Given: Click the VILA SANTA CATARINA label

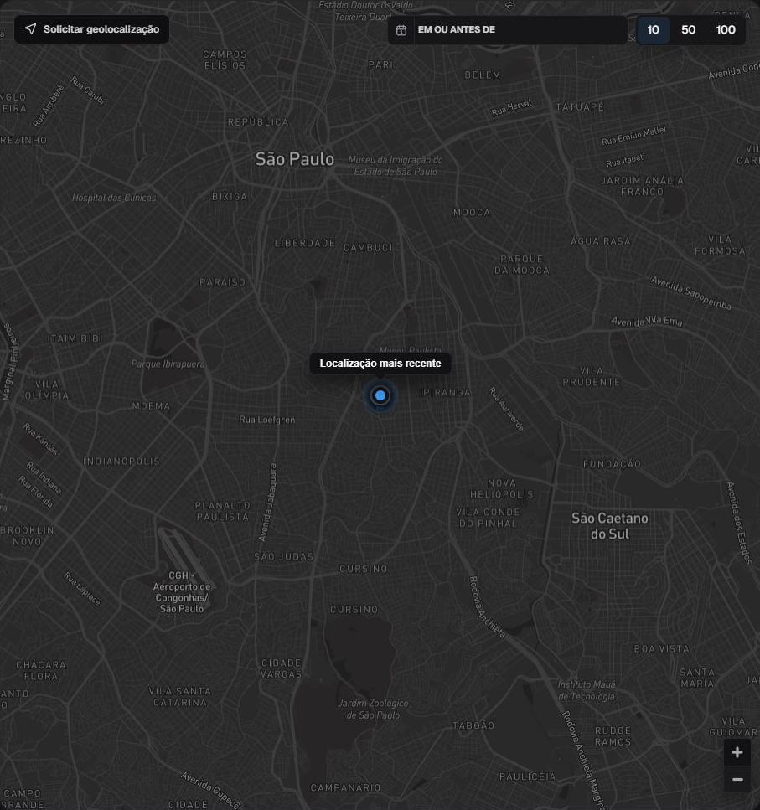Looking at the screenshot, I should pyautogui.click(x=180, y=697).
